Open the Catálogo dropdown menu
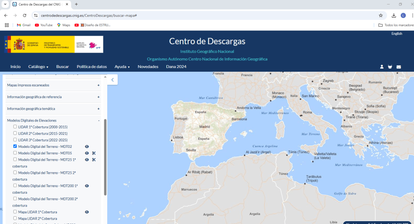 pyautogui.click(x=38, y=66)
